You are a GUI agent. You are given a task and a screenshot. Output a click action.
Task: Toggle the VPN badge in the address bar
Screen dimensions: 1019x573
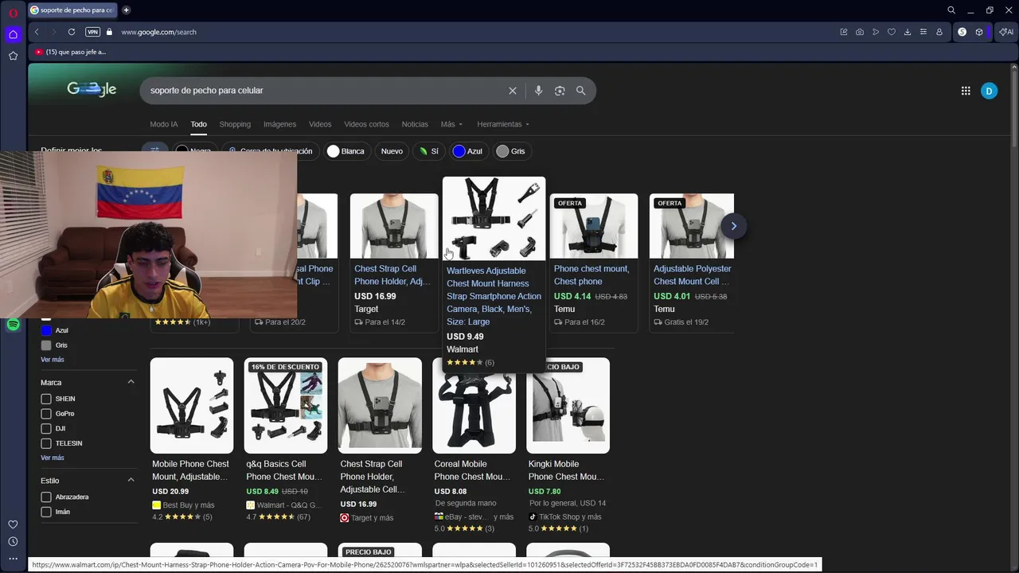point(92,32)
